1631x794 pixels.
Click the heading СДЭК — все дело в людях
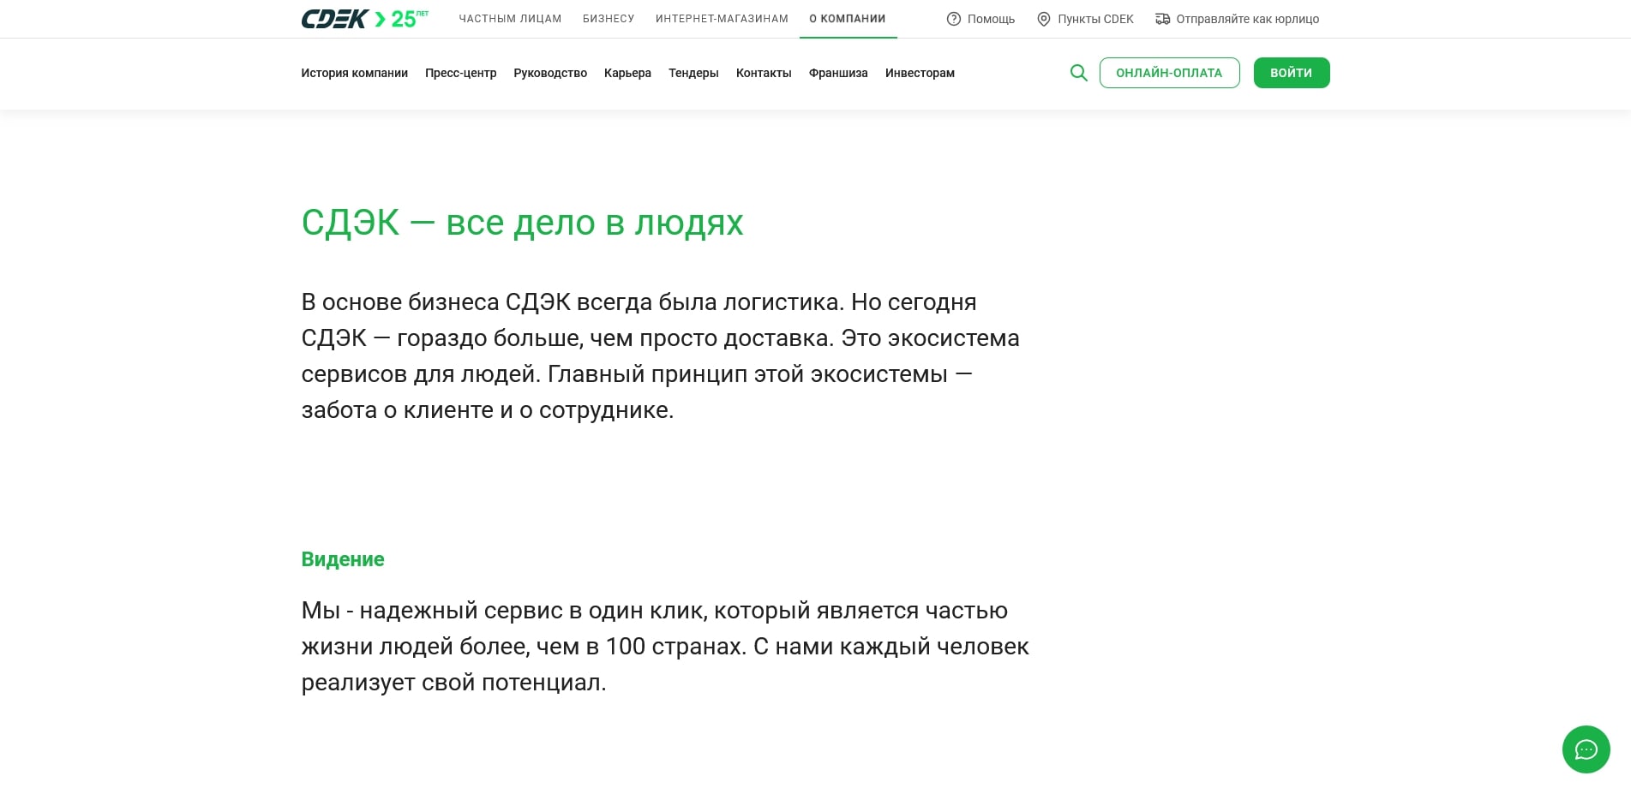click(522, 223)
